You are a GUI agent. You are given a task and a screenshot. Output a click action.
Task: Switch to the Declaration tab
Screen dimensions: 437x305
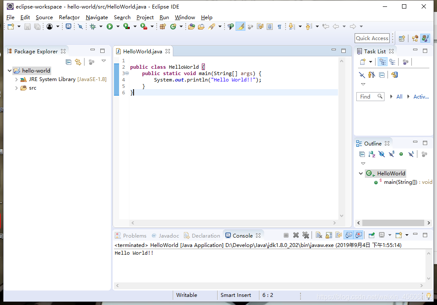202,235
